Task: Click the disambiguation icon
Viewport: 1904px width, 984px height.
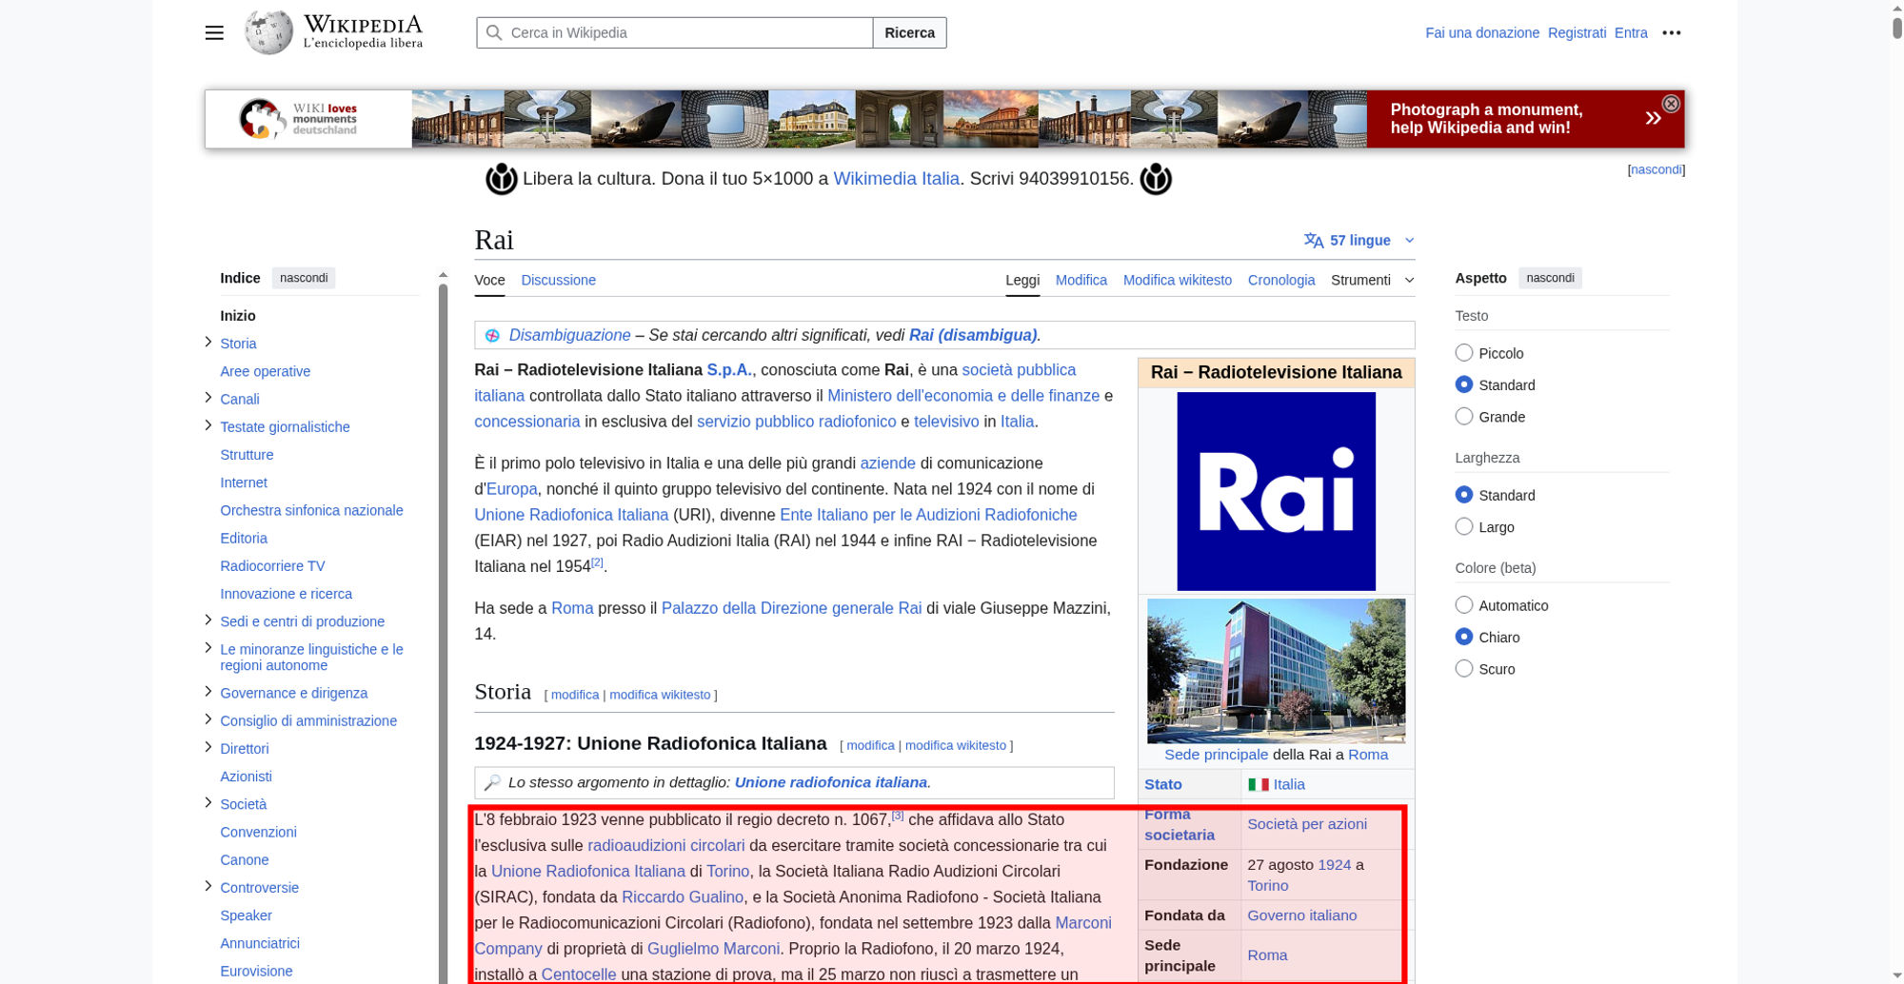Action: pyautogui.click(x=492, y=335)
